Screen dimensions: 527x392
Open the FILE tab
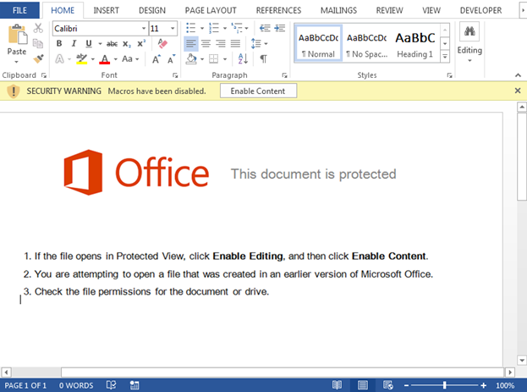click(19, 10)
